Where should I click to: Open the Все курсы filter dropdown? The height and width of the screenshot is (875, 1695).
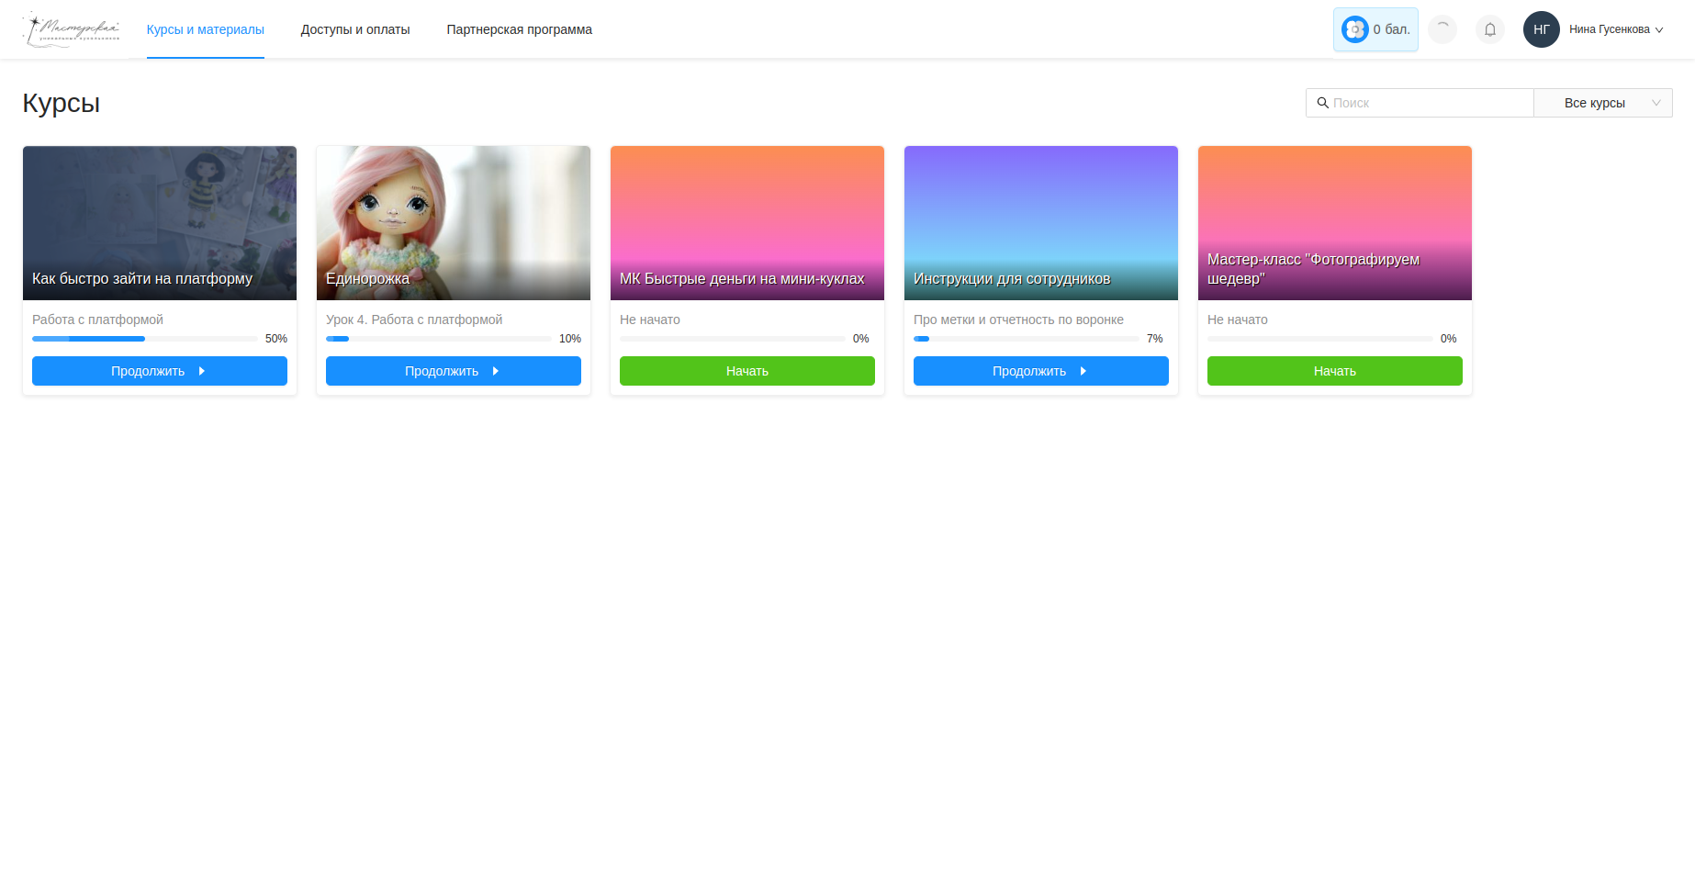[x=1602, y=103]
